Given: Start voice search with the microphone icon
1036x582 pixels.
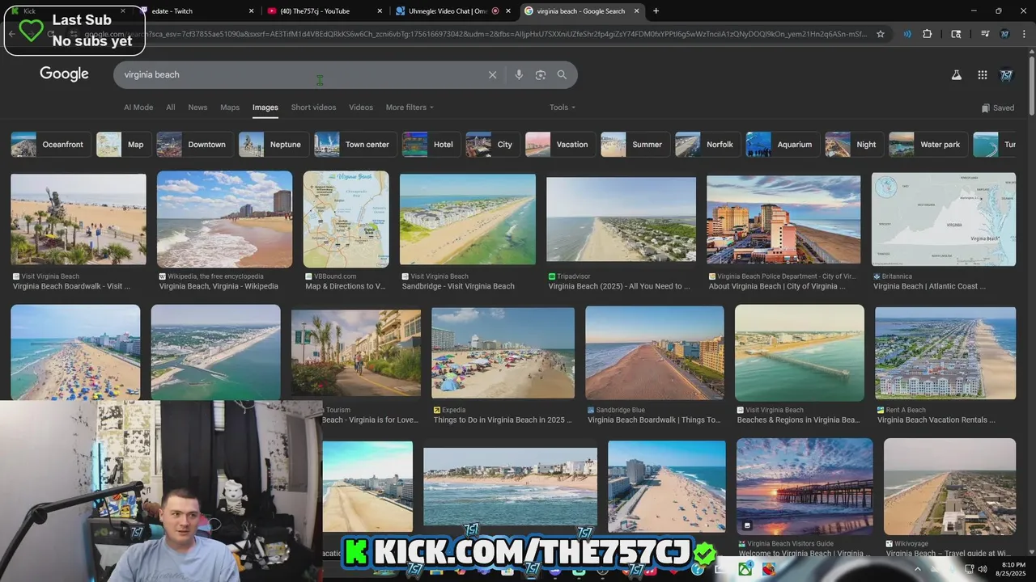Looking at the screenshot, I should (519, 75).
